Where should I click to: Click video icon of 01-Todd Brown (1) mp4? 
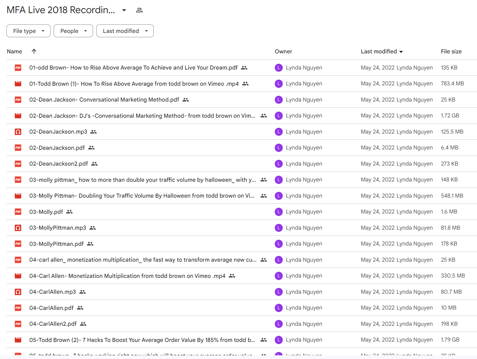(x=18, y=84)
